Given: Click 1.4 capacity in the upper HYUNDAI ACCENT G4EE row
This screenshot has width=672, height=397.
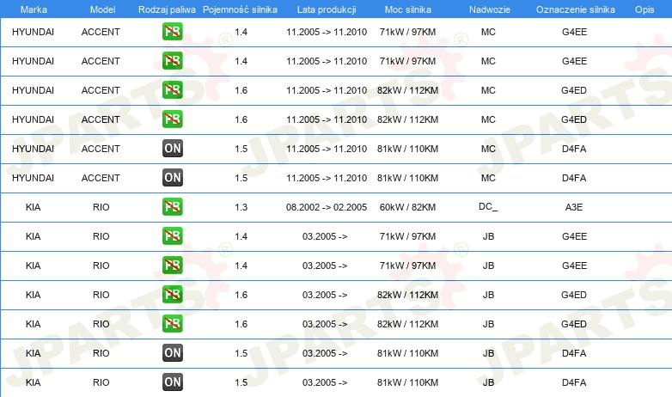Looking at the screenshot, I should tap(241, 32).
